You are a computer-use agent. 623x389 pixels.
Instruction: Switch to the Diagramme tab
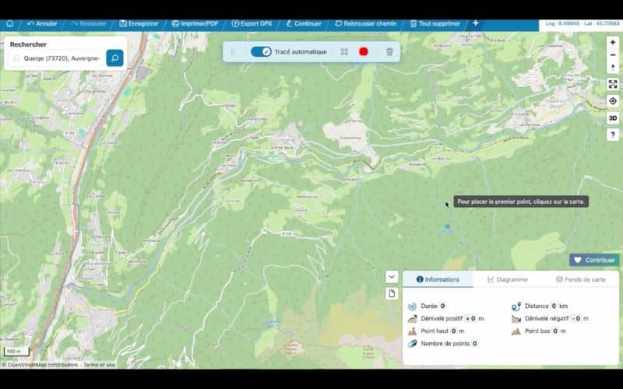[508, 279]
